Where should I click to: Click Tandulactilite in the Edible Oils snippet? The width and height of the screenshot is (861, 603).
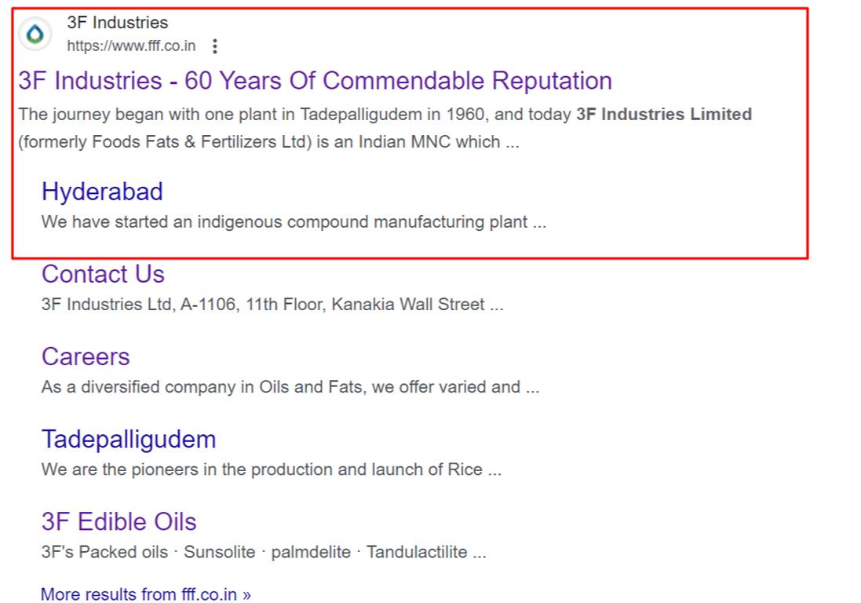pos(417,552)
